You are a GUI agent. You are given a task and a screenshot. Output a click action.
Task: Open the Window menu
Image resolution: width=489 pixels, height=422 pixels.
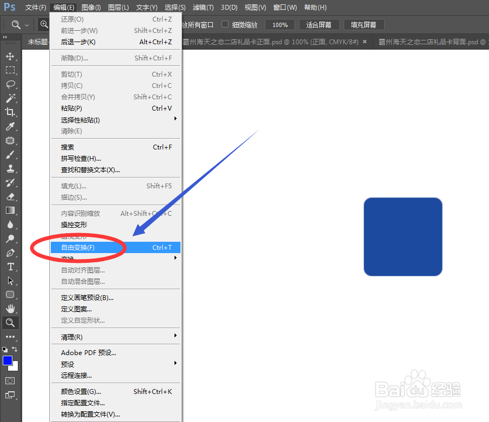coord(285,8)
